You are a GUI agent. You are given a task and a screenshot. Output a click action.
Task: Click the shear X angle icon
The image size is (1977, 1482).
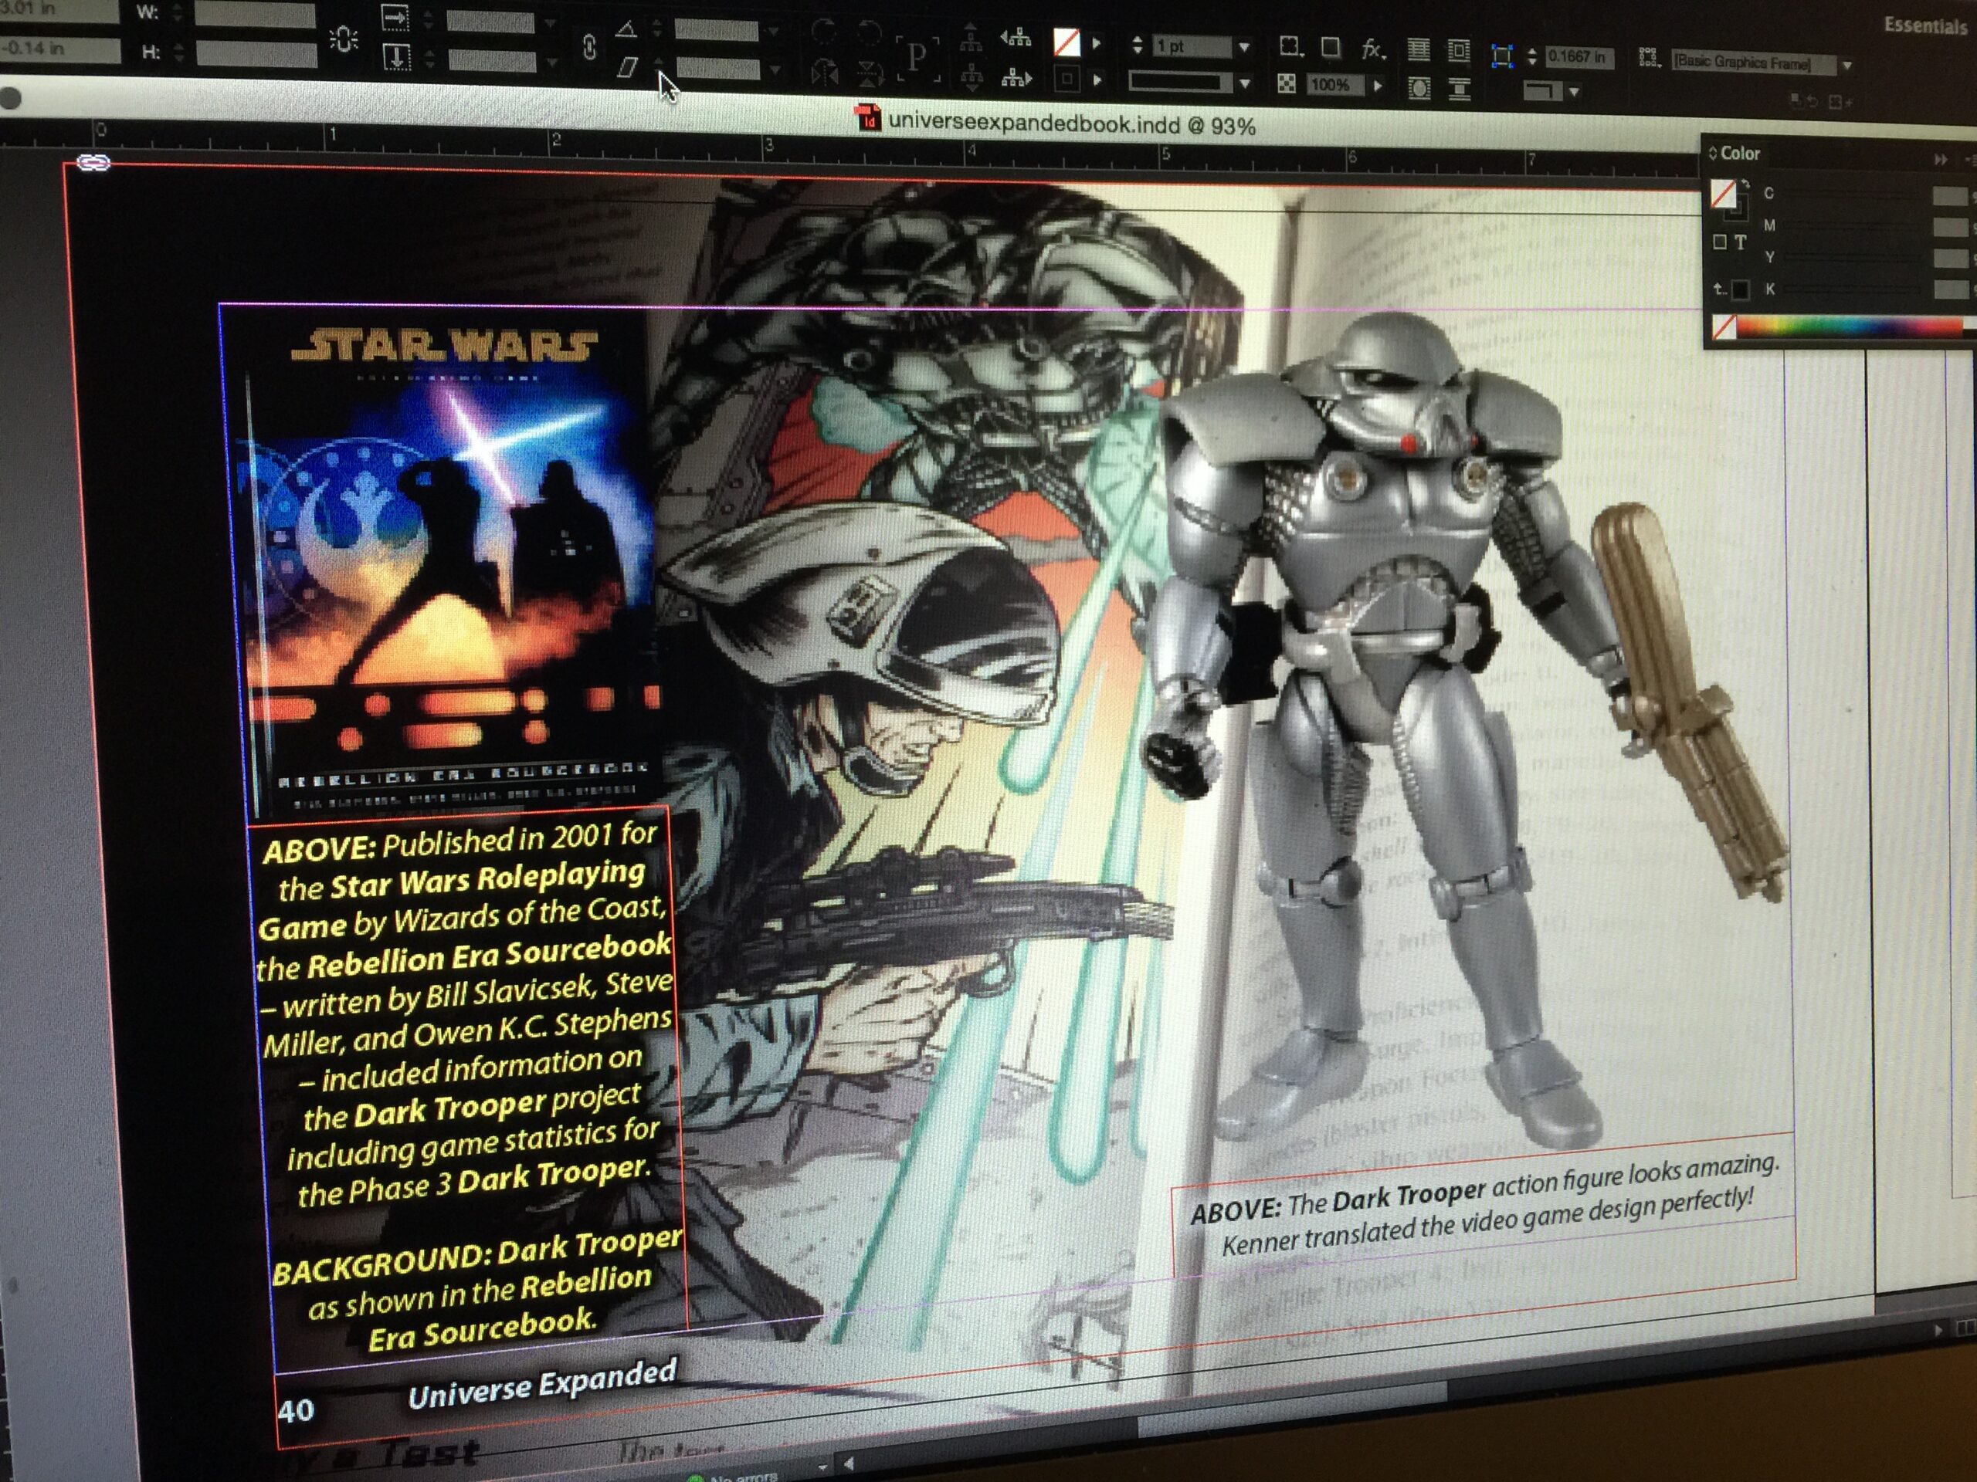[x=629, y=66]
